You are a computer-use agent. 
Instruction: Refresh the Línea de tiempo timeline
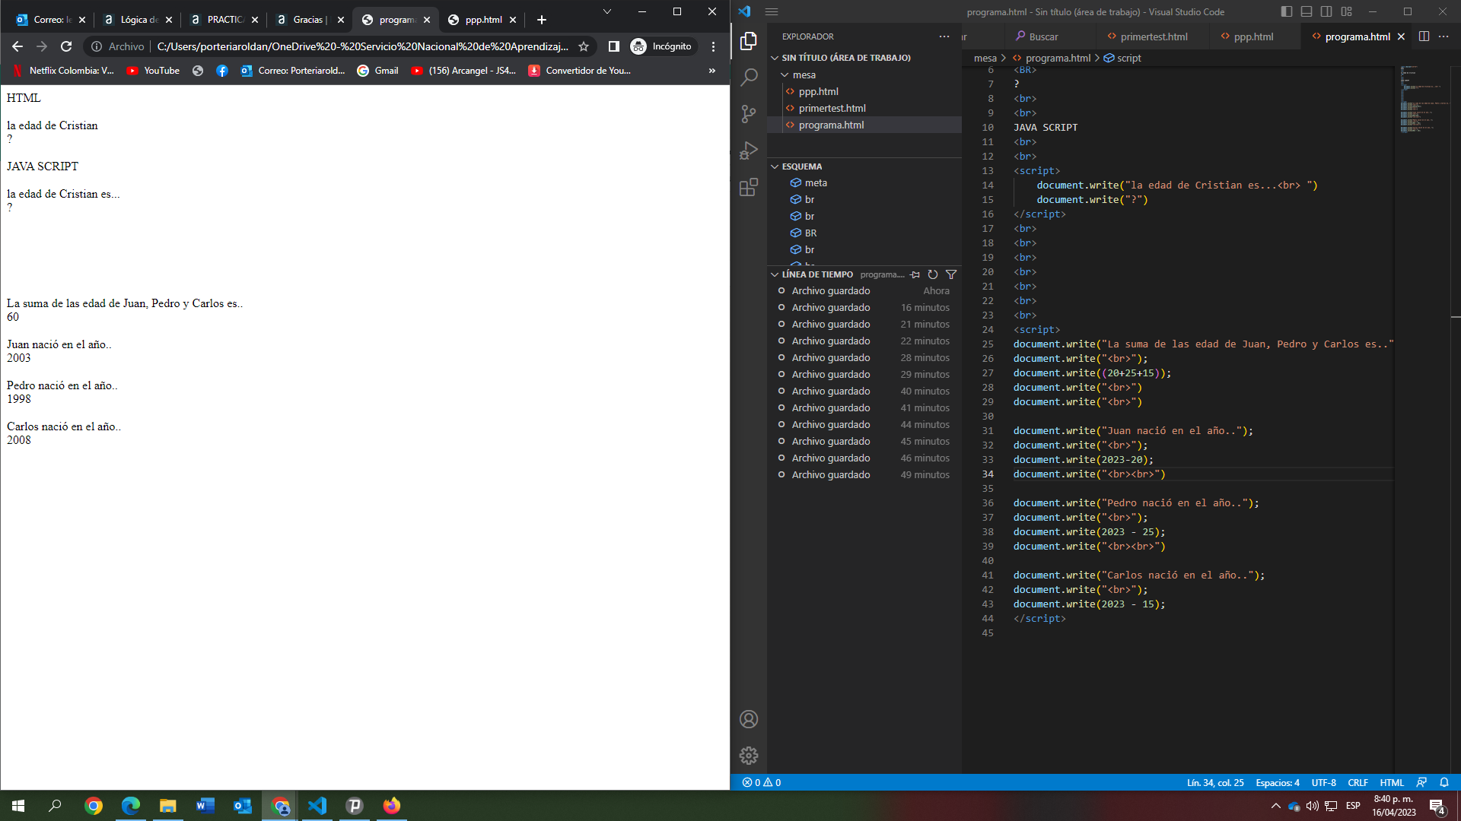(933, 274)
